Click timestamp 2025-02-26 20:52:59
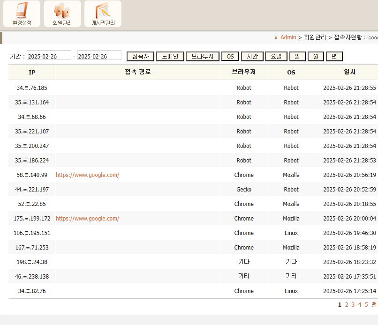Viewport: 378px width, 331px height. pos(349,190)
